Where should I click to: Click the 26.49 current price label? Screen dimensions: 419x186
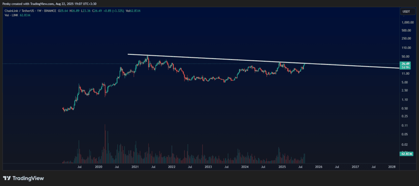pos(405,64)
